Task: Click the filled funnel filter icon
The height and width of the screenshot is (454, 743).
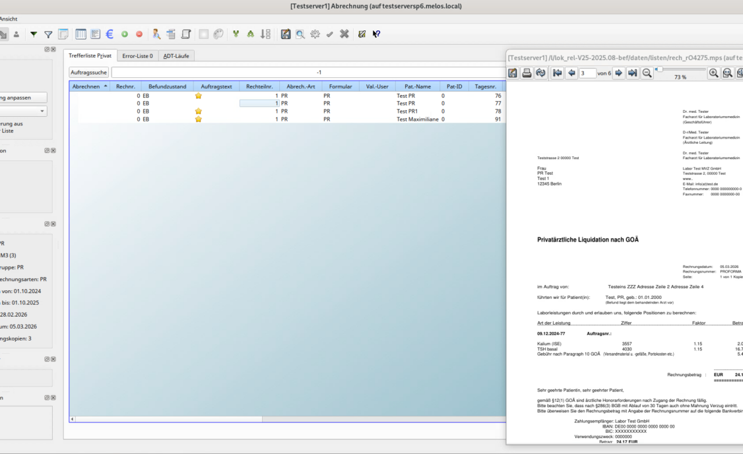Action: [x=34, y=34]
